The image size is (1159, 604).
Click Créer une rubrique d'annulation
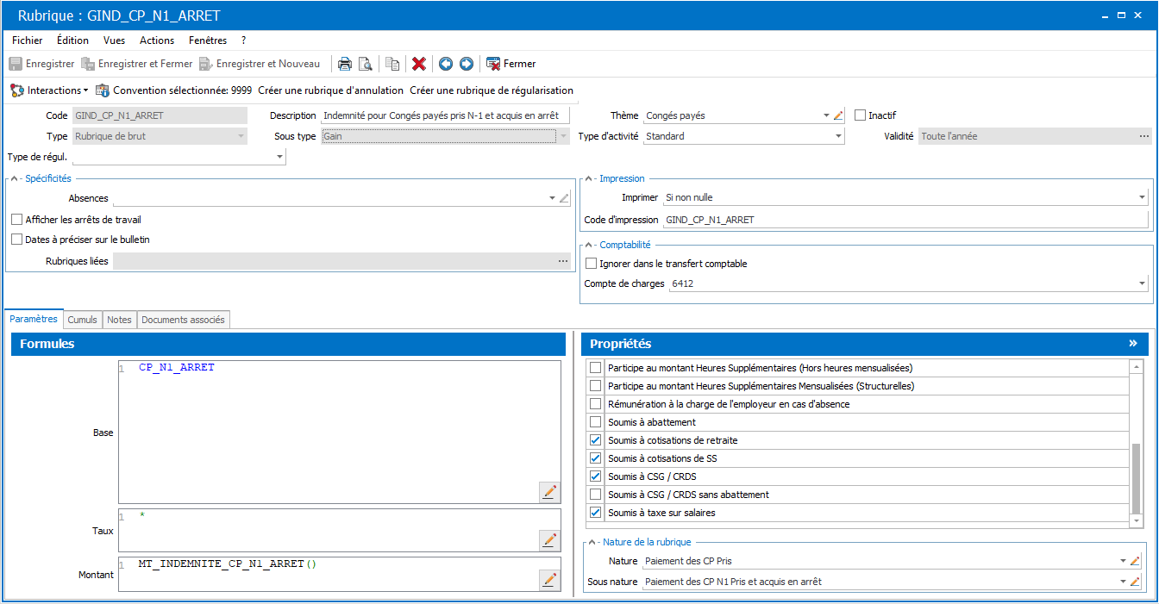click(330, 90)
